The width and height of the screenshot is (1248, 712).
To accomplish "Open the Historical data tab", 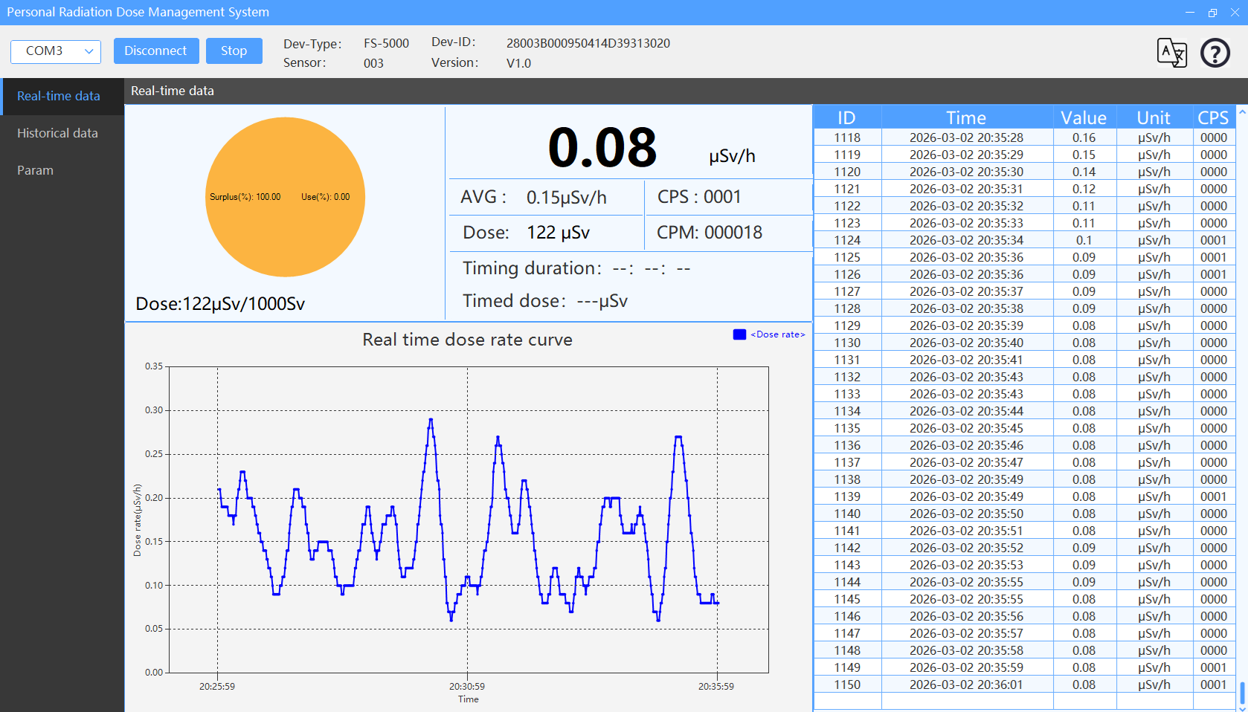I will (x=58, y=133).
